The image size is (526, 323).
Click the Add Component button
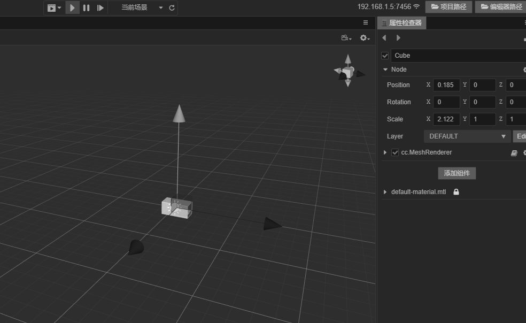[x=457, y=173]
